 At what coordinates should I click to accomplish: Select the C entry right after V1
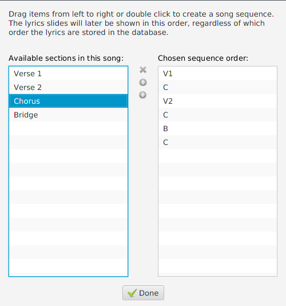tap(217, 87)
